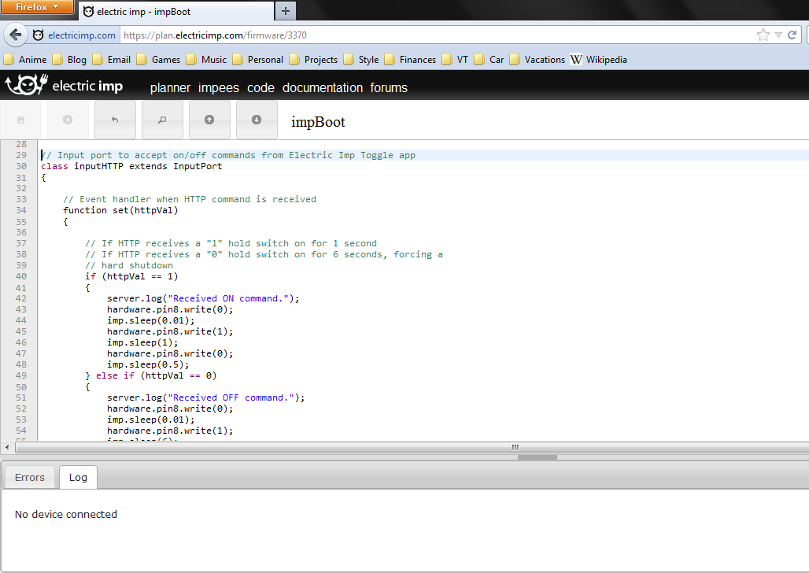This screenshot has height=573, width=809.
Task: Open code search with magnifier icon
Action: [x=162, y=120]
